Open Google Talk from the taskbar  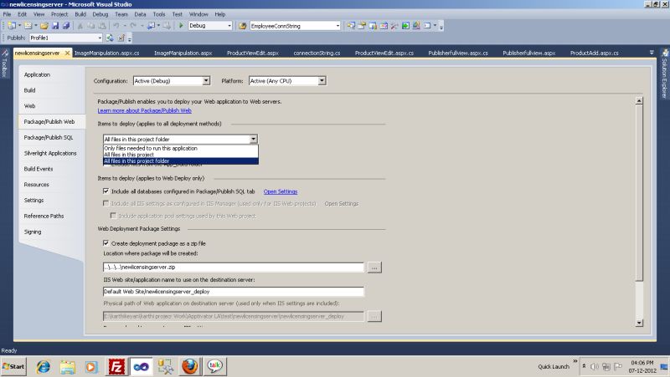(x=214, y=366)
